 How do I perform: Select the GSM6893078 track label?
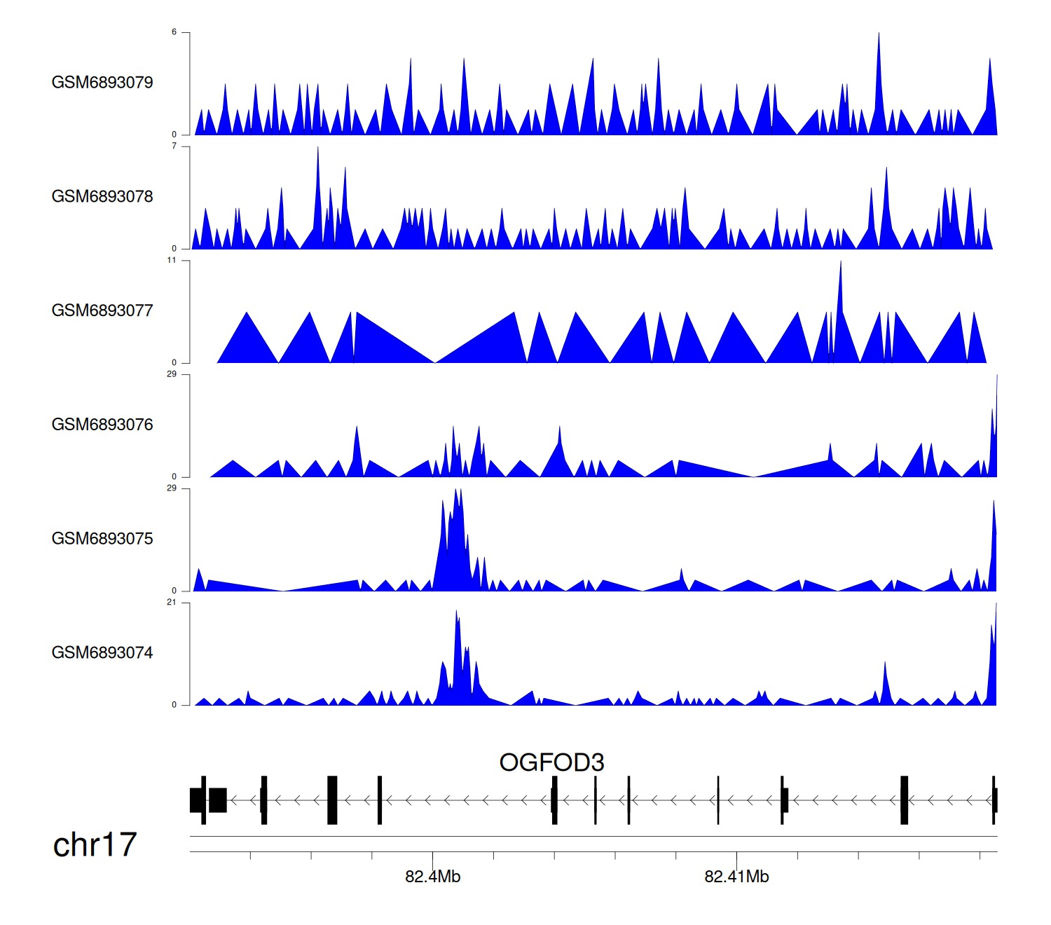pos(102,197)
